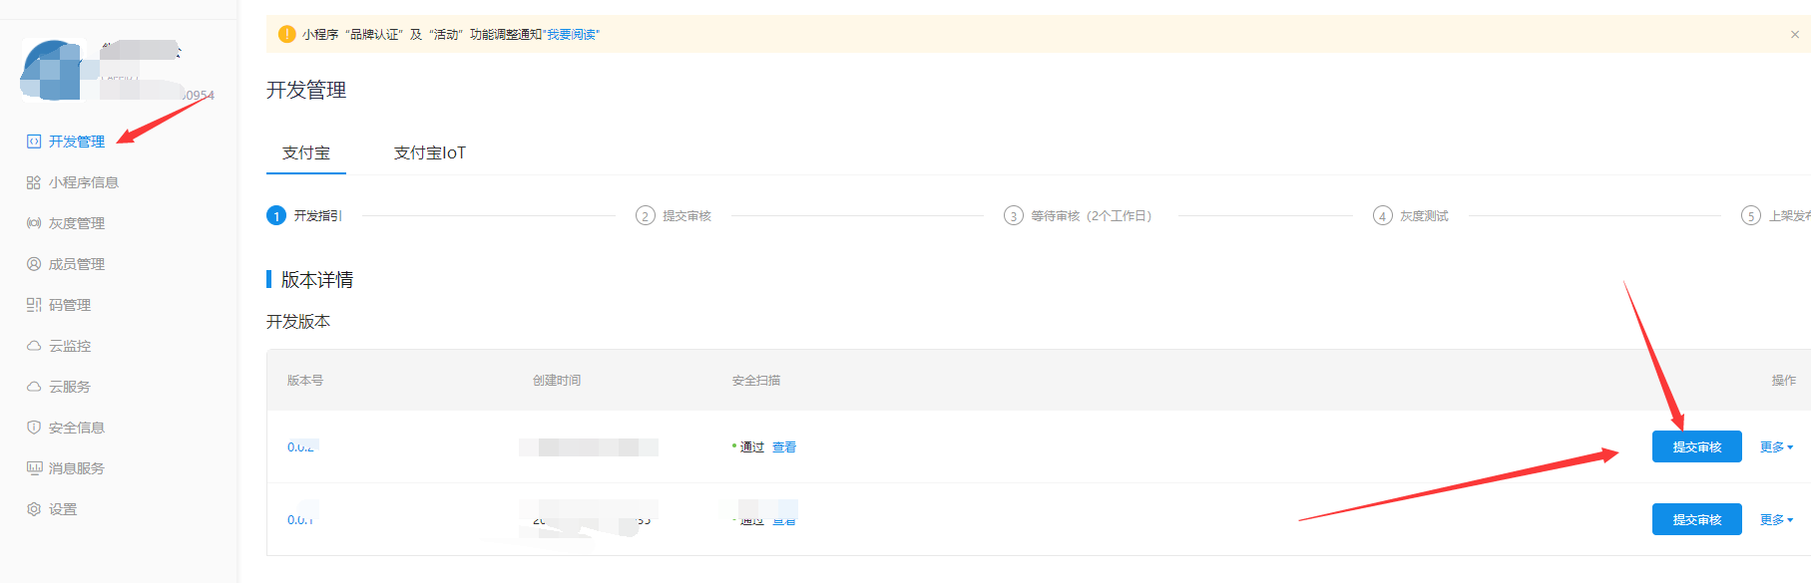Click the 灰度管理 broadcast icon

pos(34,223)
